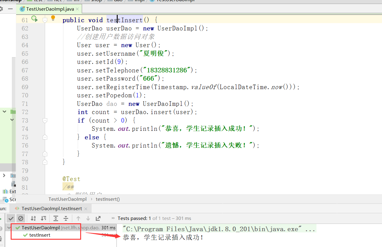Click 'userDao.insert(user)' call on line 72

coord(157,112)
